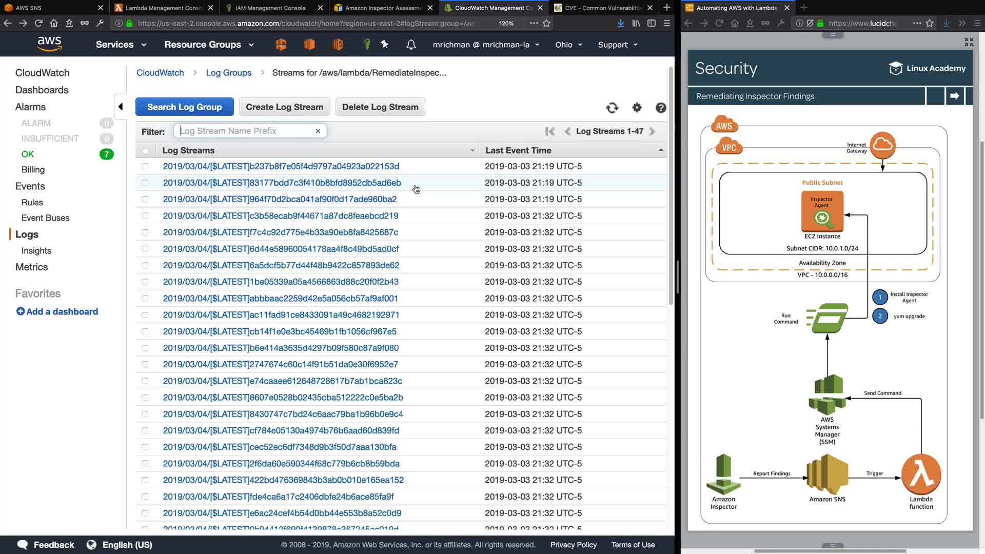Switch to the IAM Management Console tab
This screenshot has width=985, height=554.
point(270,8)
